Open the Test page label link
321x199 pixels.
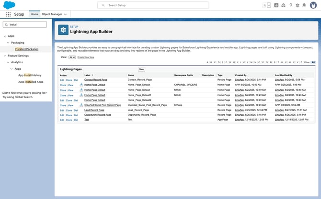87,120
